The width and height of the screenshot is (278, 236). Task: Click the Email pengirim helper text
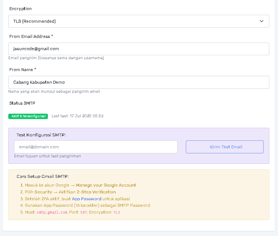click(x=56, y=58)
